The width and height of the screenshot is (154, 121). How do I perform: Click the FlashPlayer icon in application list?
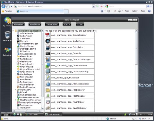(x=47, y=102)
